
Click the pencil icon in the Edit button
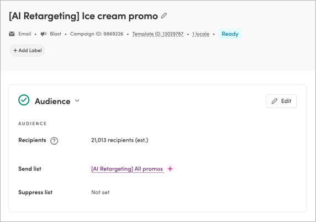(275, 101)
